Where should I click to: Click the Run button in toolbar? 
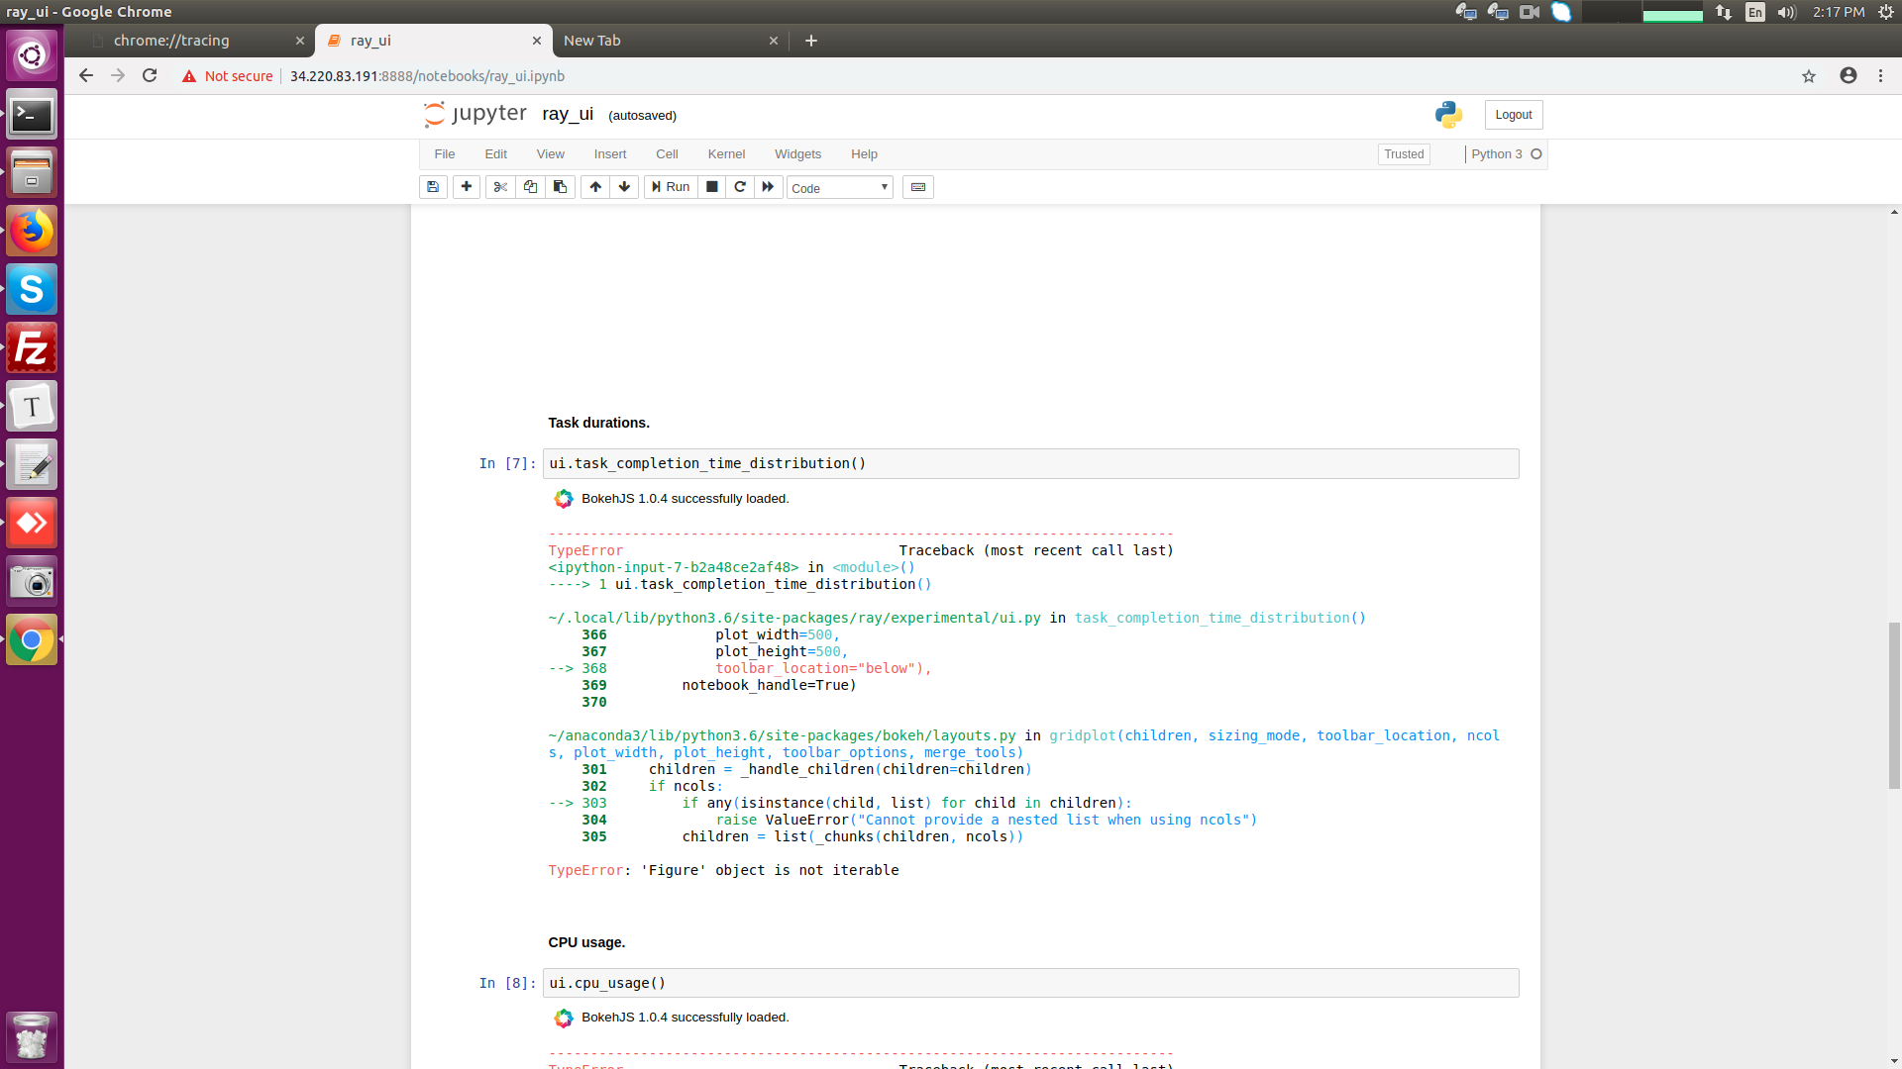671,187
